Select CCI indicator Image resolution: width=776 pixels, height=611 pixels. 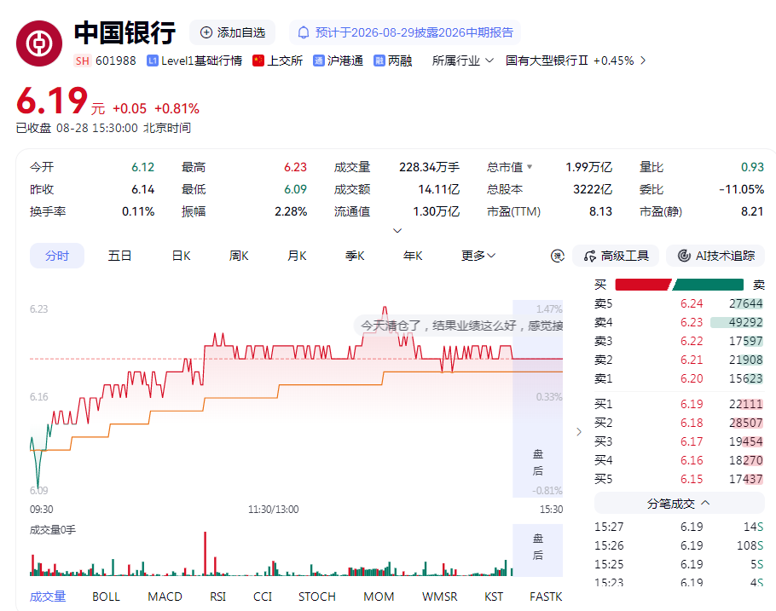point(263,597)
